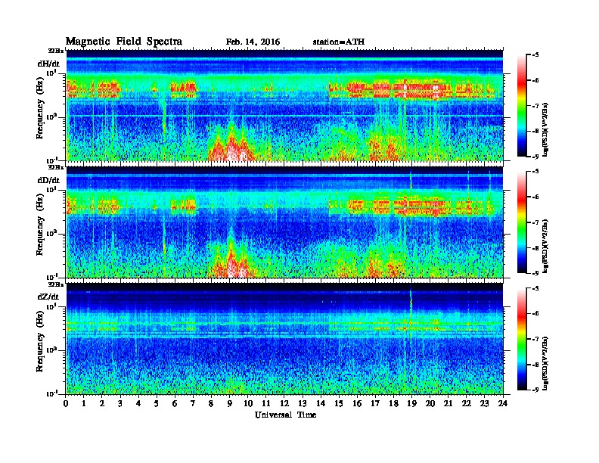Viewport: 599px width, 463px height.
Task: Click the -5 value on dH/dt color scale
Action: click(x=535, y=55)
